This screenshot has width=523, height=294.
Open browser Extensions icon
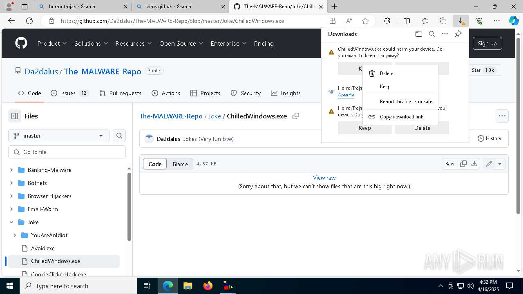(387, 21)
